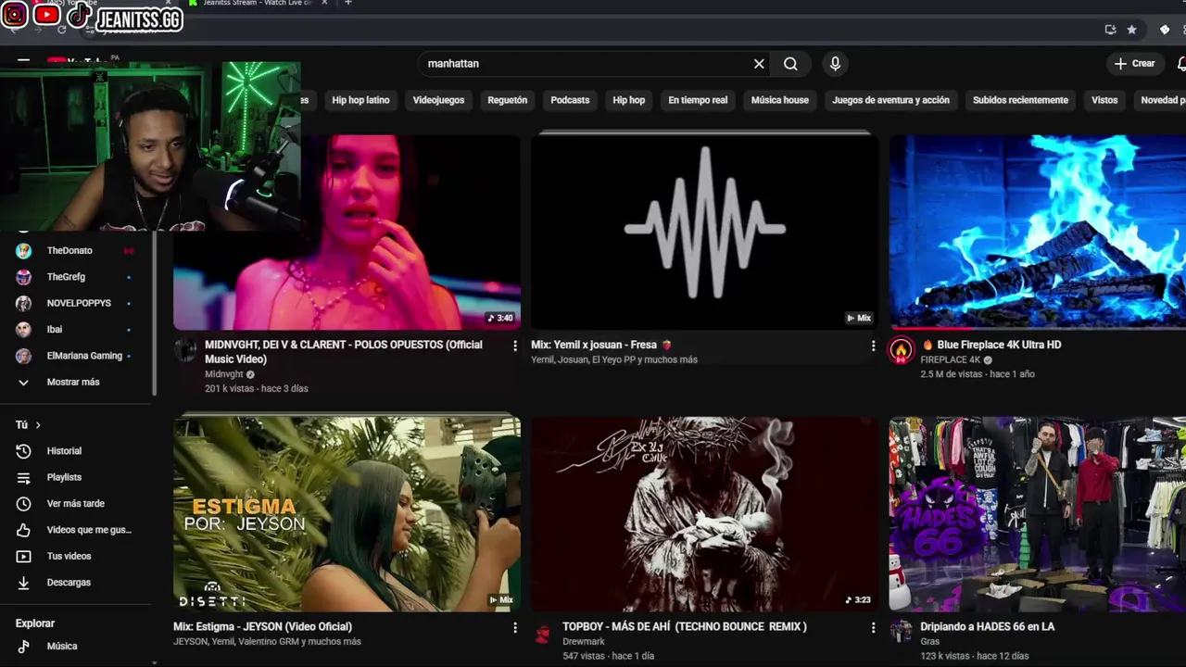Bookmark page with browser star icon
Viewport: 1186px width, 667px height.
[x=1131, y=30]
